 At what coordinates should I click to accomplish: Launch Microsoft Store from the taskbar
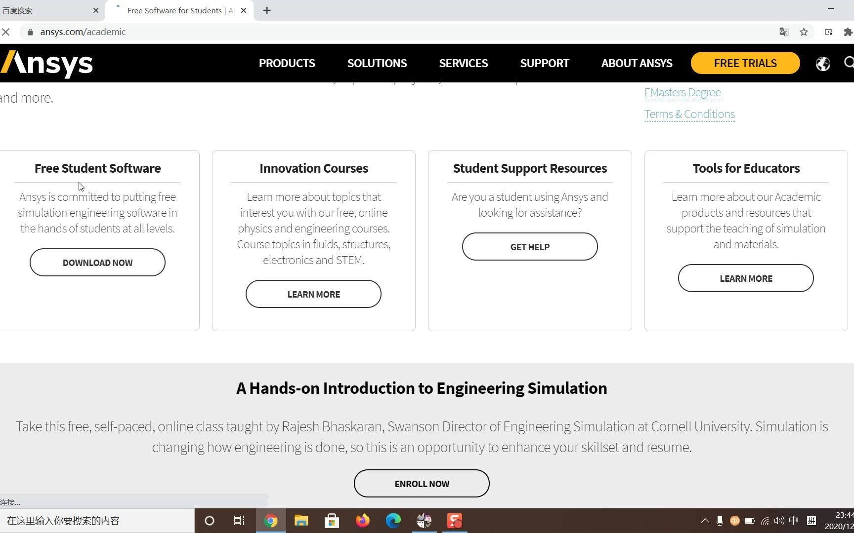click(332, 521)
